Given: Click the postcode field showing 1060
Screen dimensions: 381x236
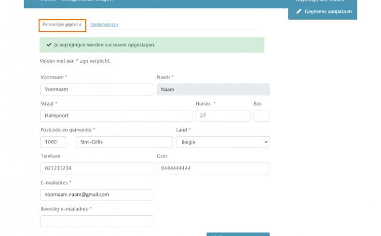Looking at the screenshot, I should (53, 142).
